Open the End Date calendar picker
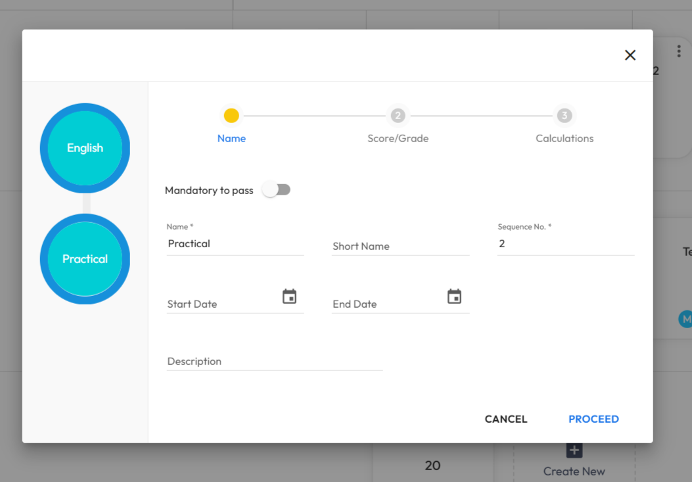This screenshot has height=482, width=692. (454, 297)
